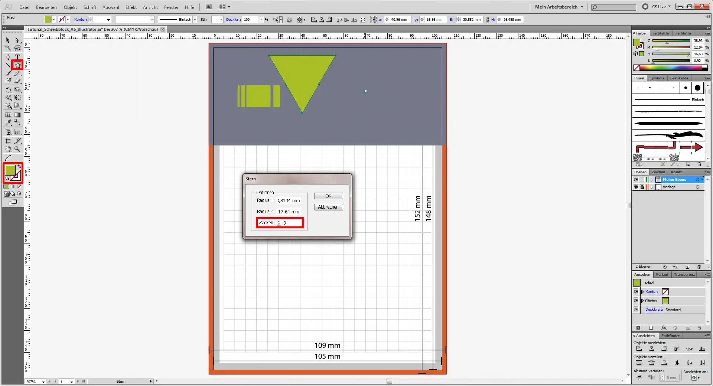Image resolution: width=713 pixels, height=386 pixels.
Task: Create new layer with new-layer icon
Action: pyautogui.click(x=688, y=266)
